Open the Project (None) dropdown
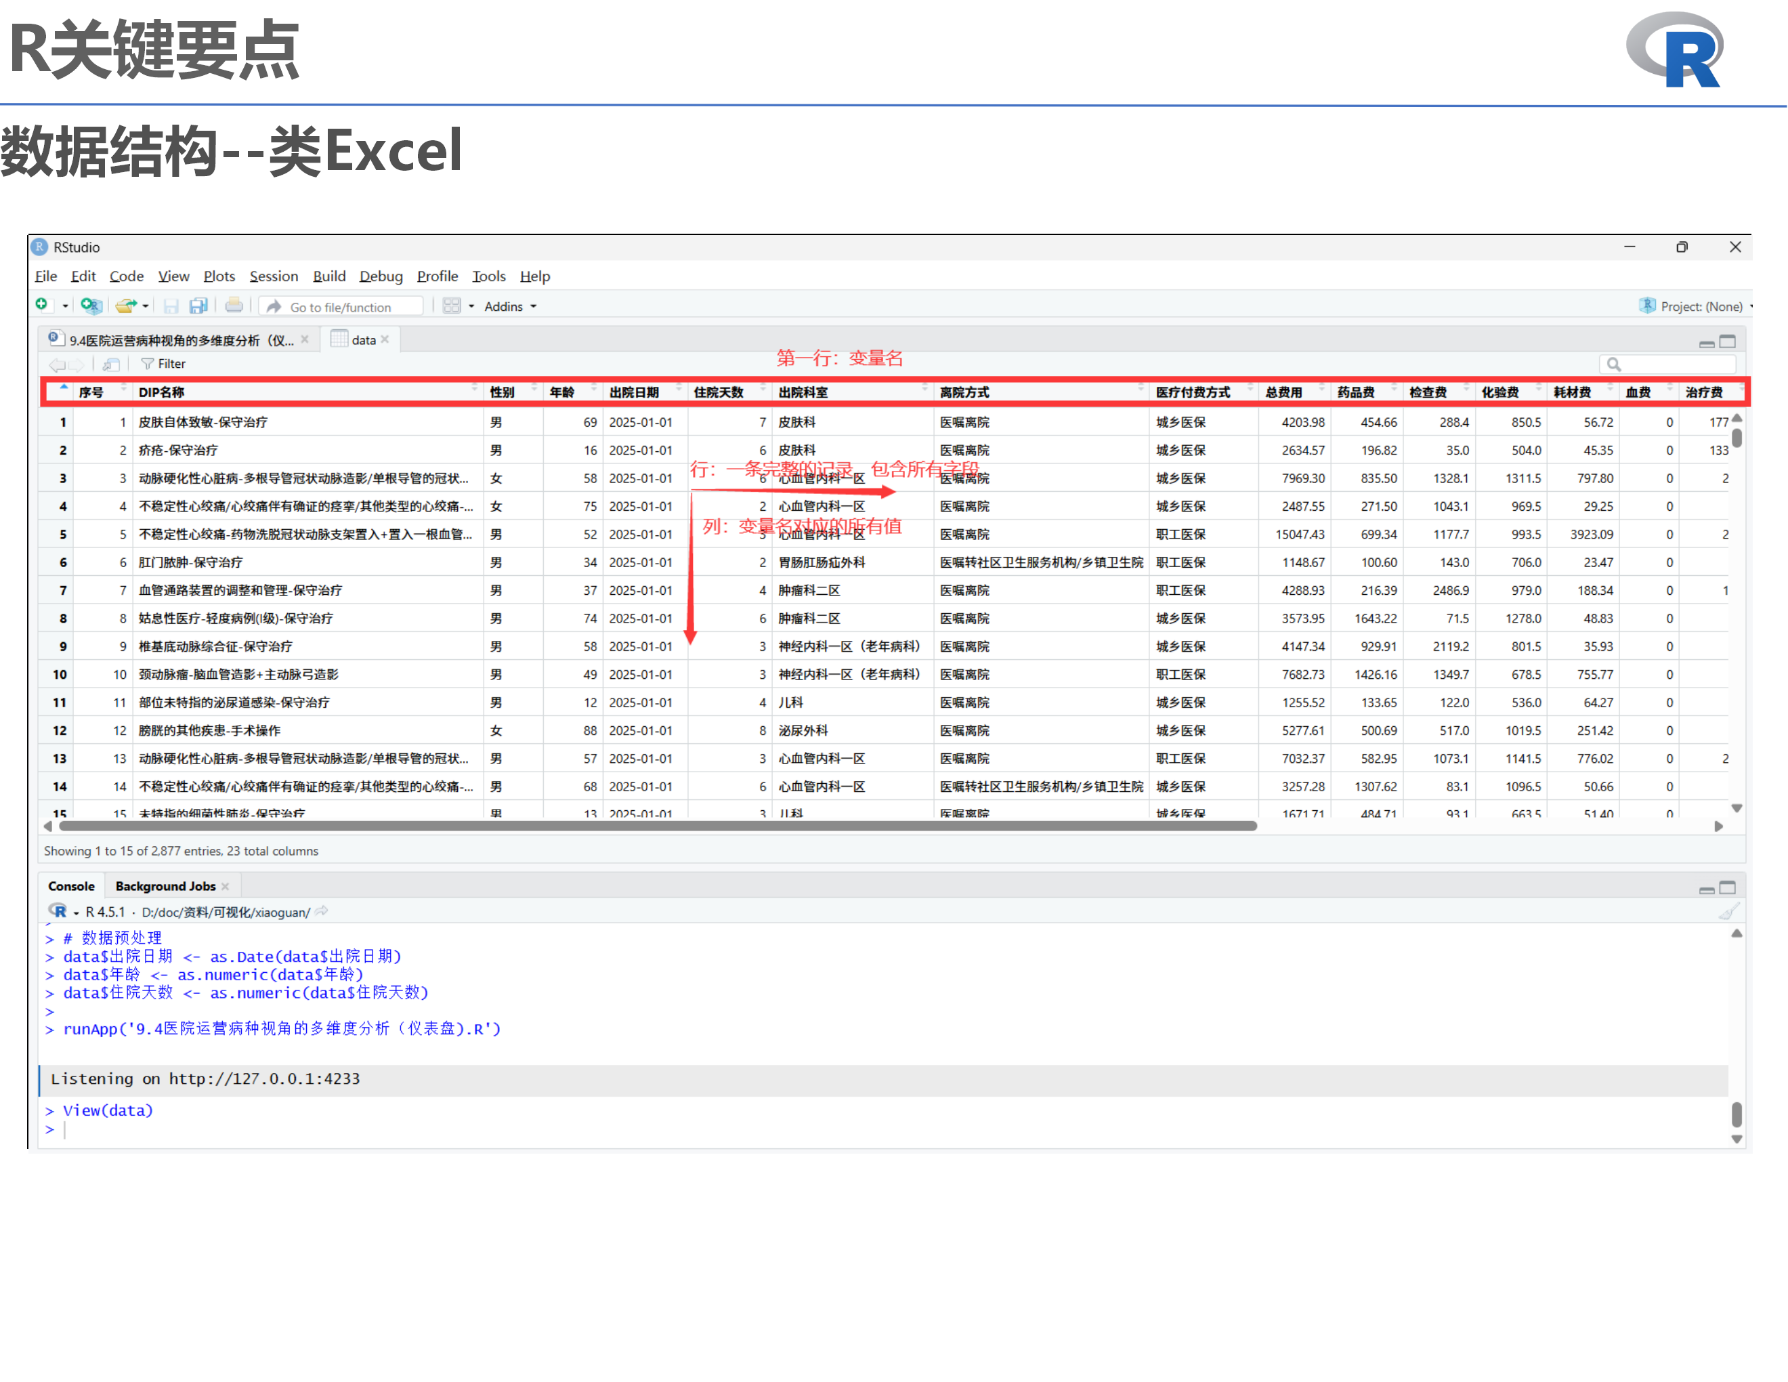Screen dimensions: 1788x1382 point(1706,306)
